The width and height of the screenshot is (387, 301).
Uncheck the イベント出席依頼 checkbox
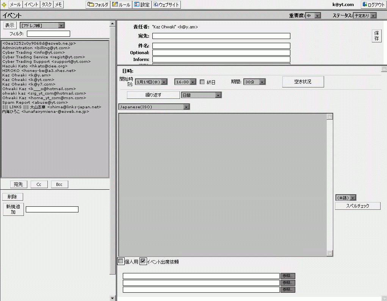click(143, 261)
